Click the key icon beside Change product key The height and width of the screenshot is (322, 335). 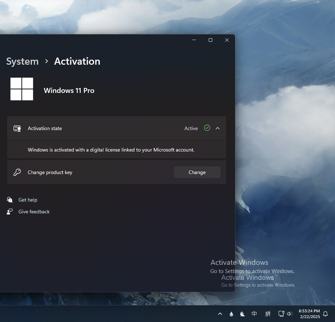[17, 172]
